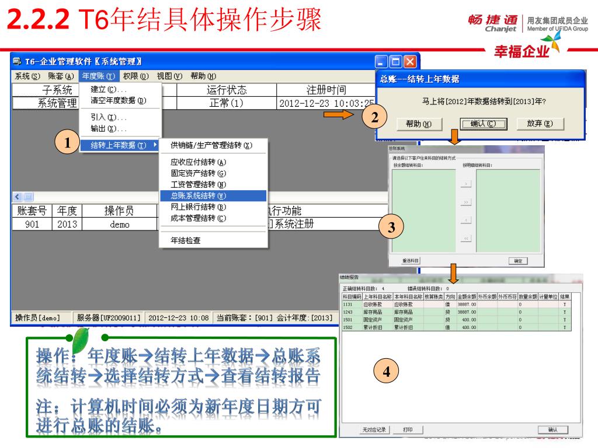Open the 年度账(Y) menu
The image size is (598, 448).
[98, 76]
